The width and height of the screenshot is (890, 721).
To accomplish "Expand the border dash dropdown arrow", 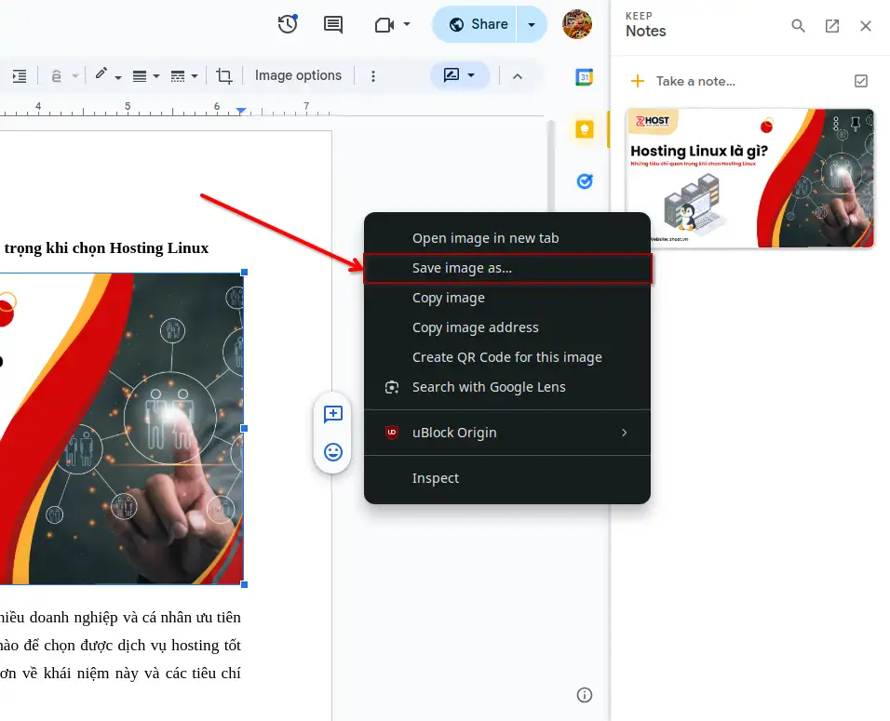I will (x=195, y=76).
